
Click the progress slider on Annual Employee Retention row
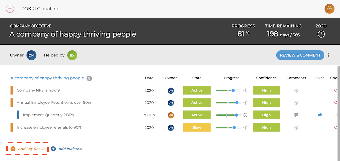tap(229, 103)
